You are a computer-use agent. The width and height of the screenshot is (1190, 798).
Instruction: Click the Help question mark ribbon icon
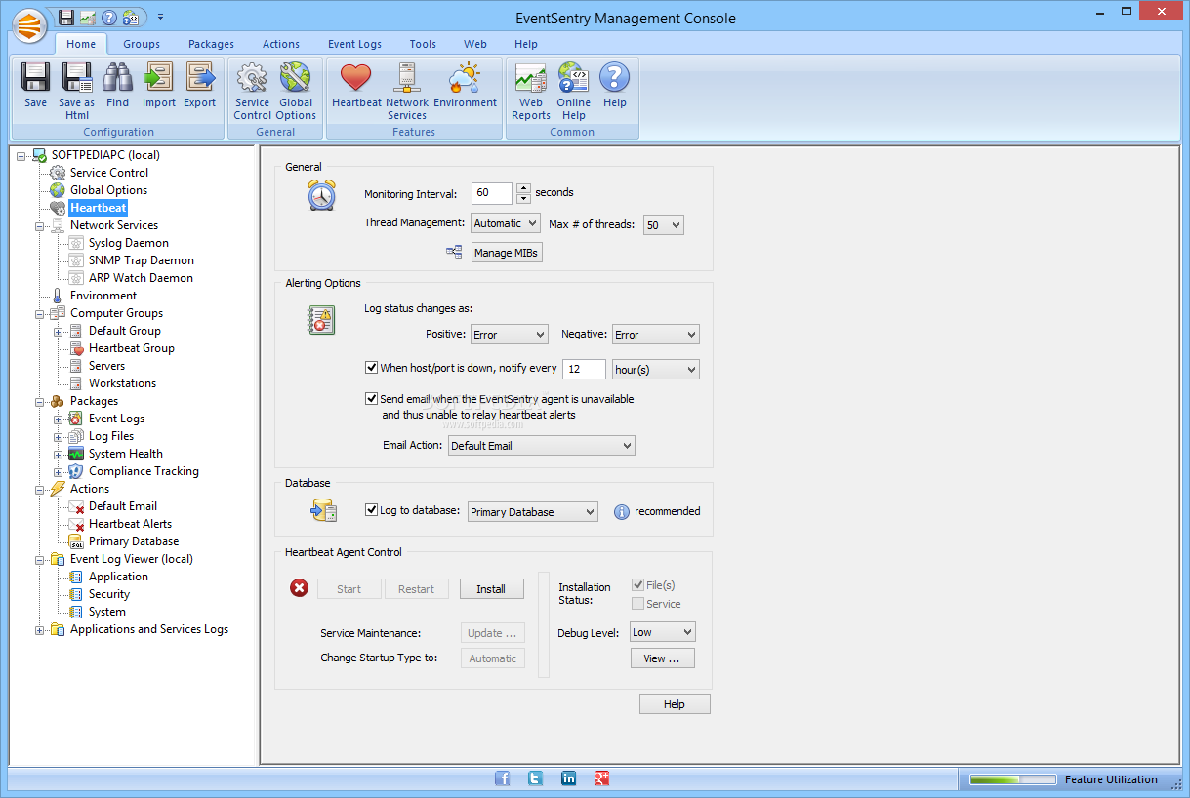click(x=614, y=77)
